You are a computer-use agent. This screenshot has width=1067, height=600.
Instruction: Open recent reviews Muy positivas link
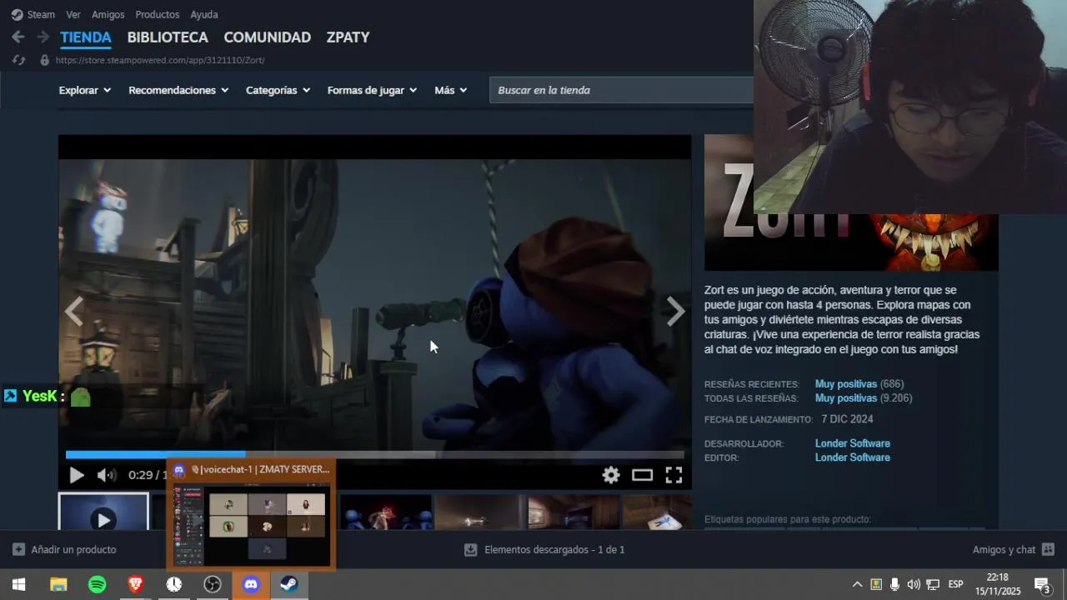click(x=846, y=384)
